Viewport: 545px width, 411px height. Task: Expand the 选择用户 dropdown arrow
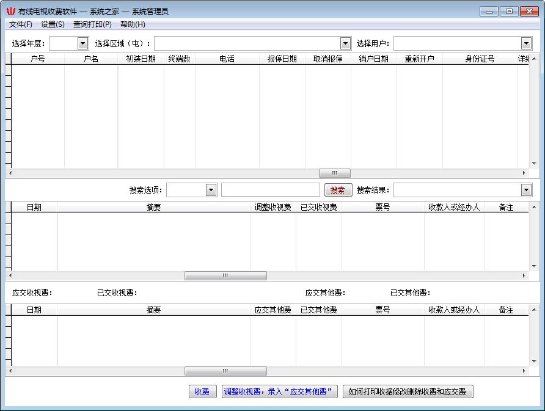pos(526,44)
